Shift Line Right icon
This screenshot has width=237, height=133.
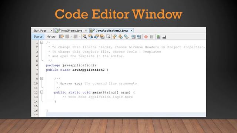click(139, 37)
